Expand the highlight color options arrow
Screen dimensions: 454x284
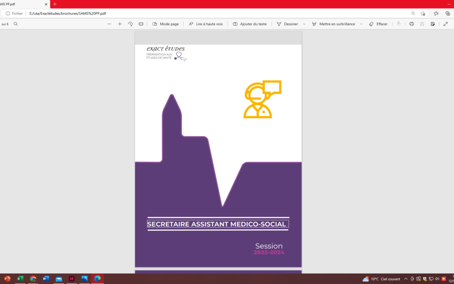(361, 24)
